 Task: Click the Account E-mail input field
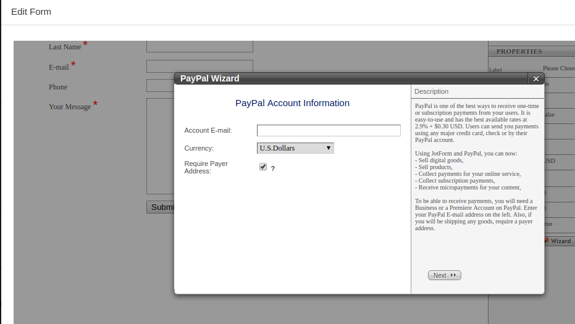pos(329,130)
